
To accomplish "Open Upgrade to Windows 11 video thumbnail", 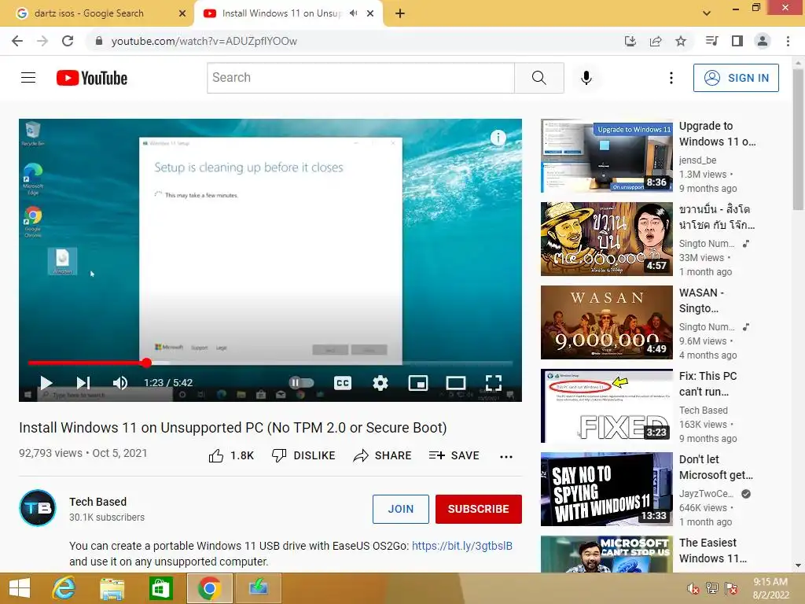I will pyautogui.click(x=606, y=156).
